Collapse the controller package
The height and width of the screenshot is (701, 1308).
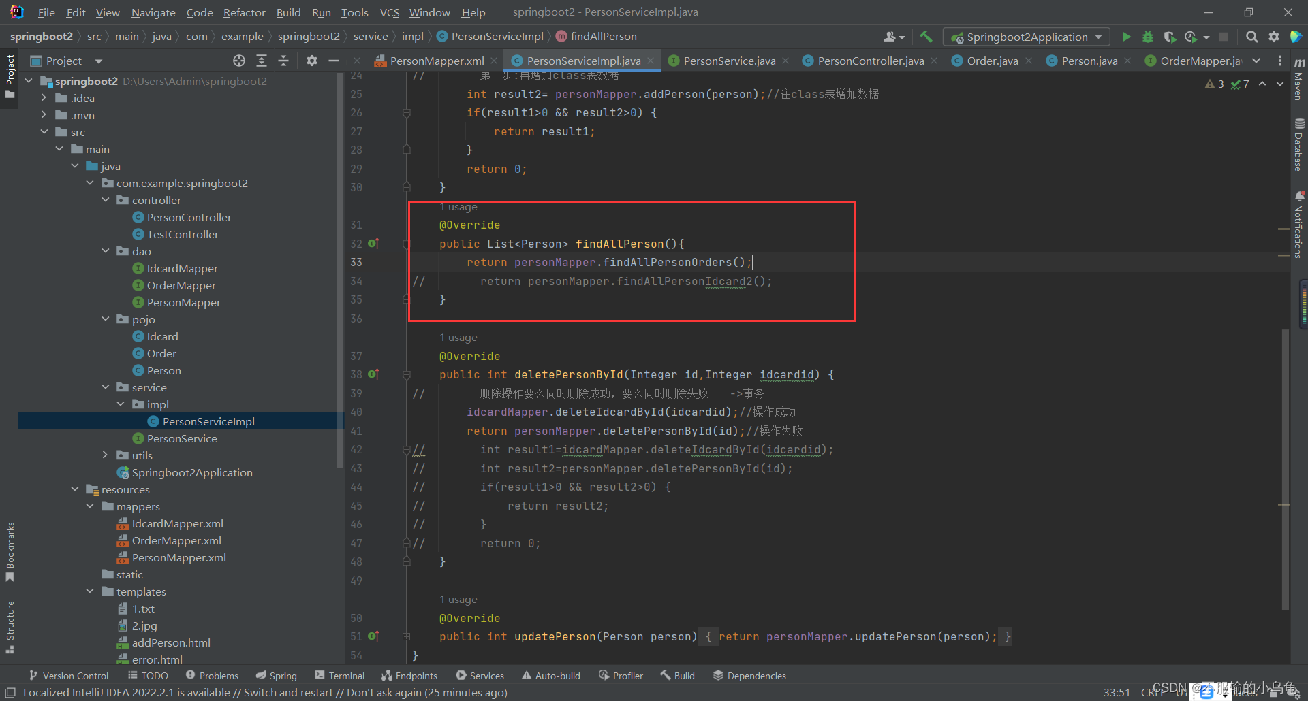point(105,200)
